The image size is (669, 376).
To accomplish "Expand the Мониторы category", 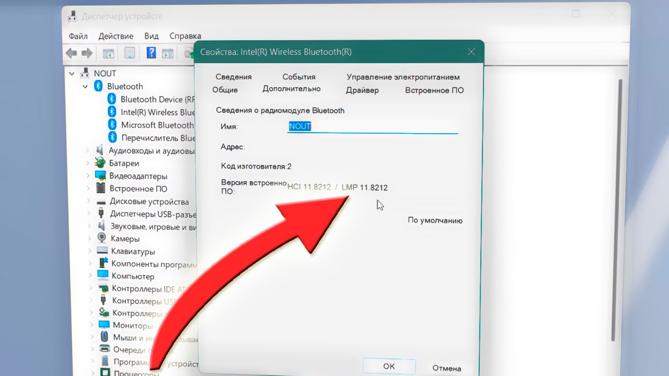I will pos(91,325).
